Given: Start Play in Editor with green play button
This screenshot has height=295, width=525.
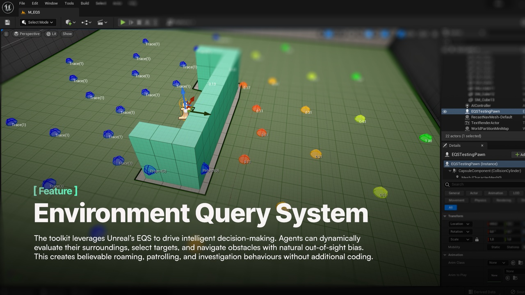Looking at the screenshot, I should [x=122, y=22].
